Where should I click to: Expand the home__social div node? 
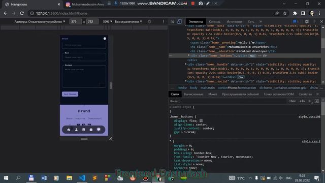point(186,81)
